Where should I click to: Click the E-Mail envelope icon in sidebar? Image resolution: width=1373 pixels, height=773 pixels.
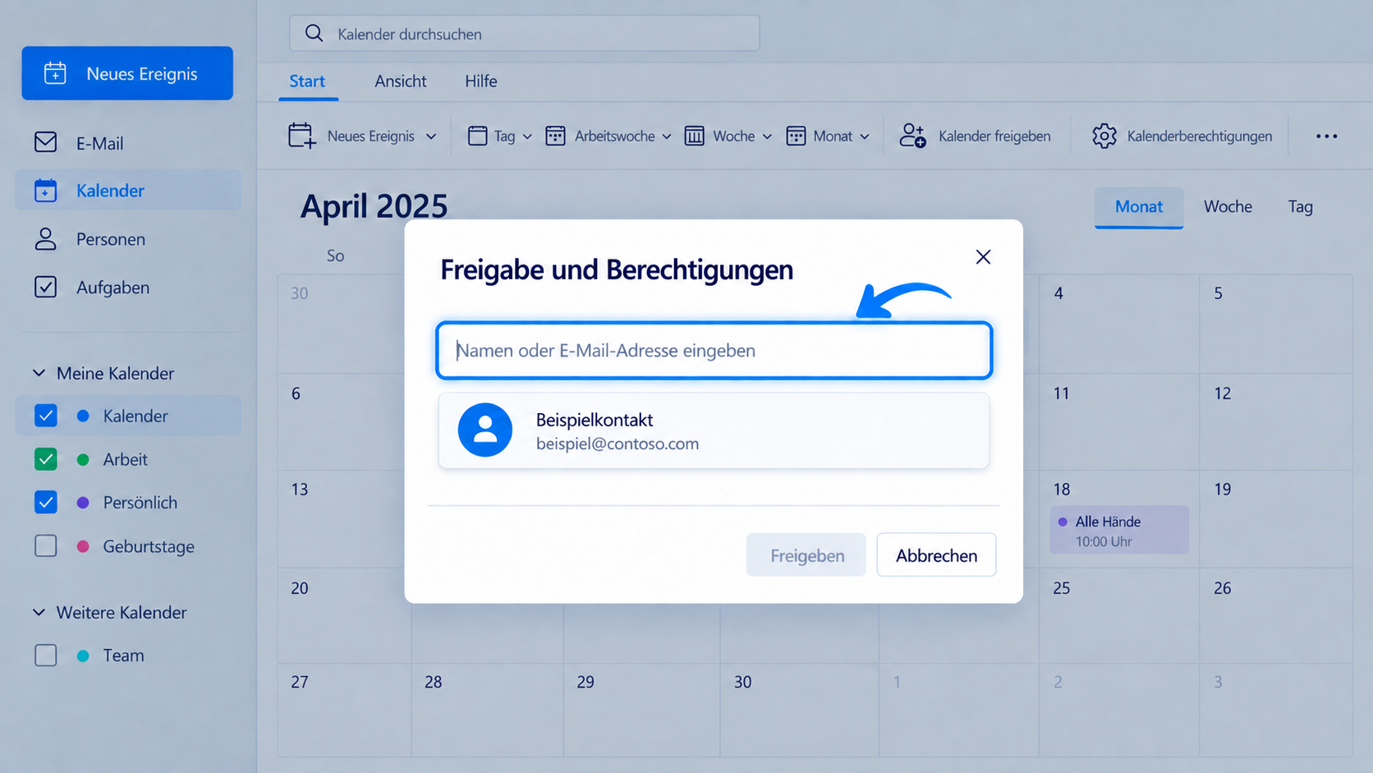[x=46, y=142]
